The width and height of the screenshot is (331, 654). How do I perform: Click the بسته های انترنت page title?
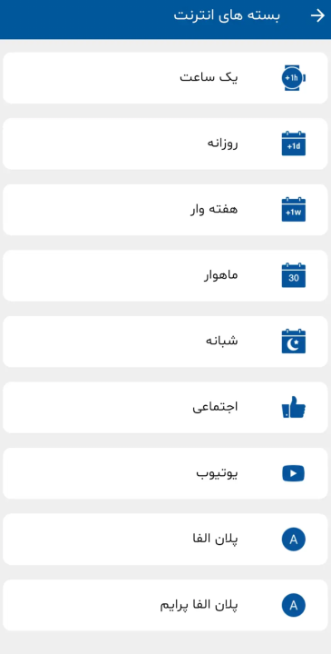(227, 15)
